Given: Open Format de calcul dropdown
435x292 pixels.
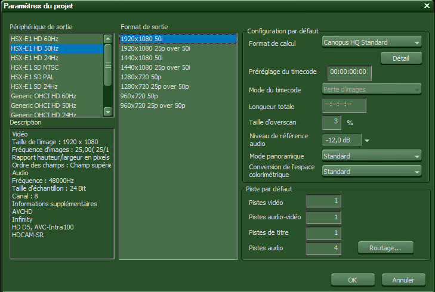Looking at the screenshot, I should [x=372, y=42].
